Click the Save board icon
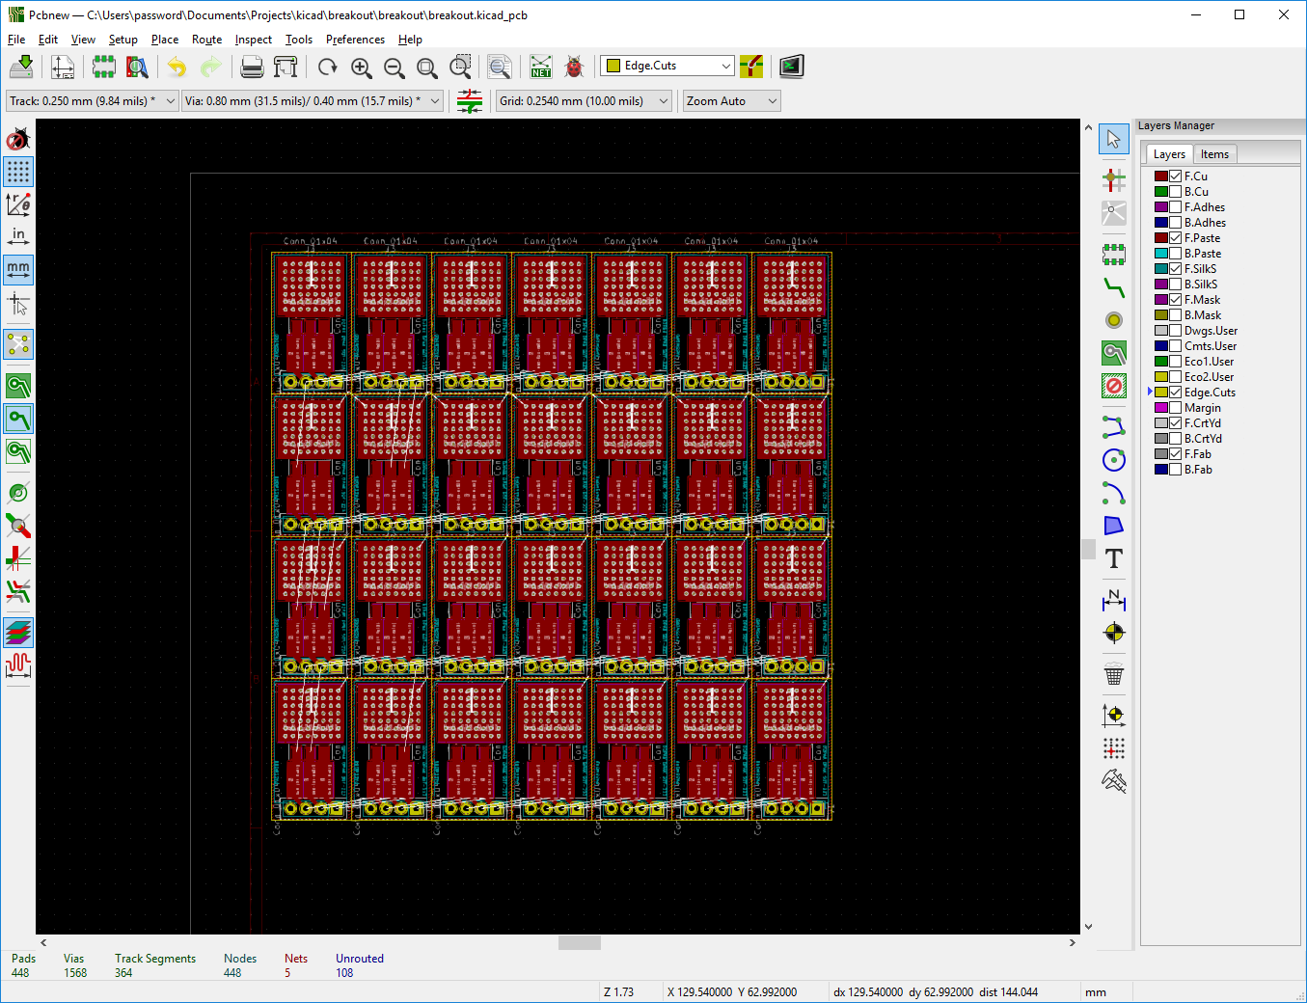 click(21, 67)
